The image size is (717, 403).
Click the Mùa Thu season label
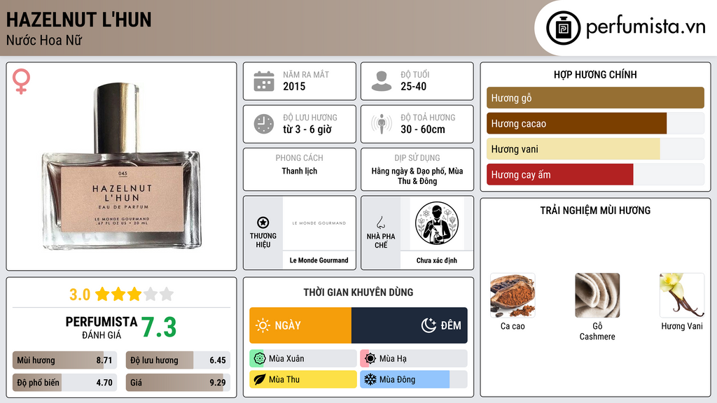(x=284, y=379)
